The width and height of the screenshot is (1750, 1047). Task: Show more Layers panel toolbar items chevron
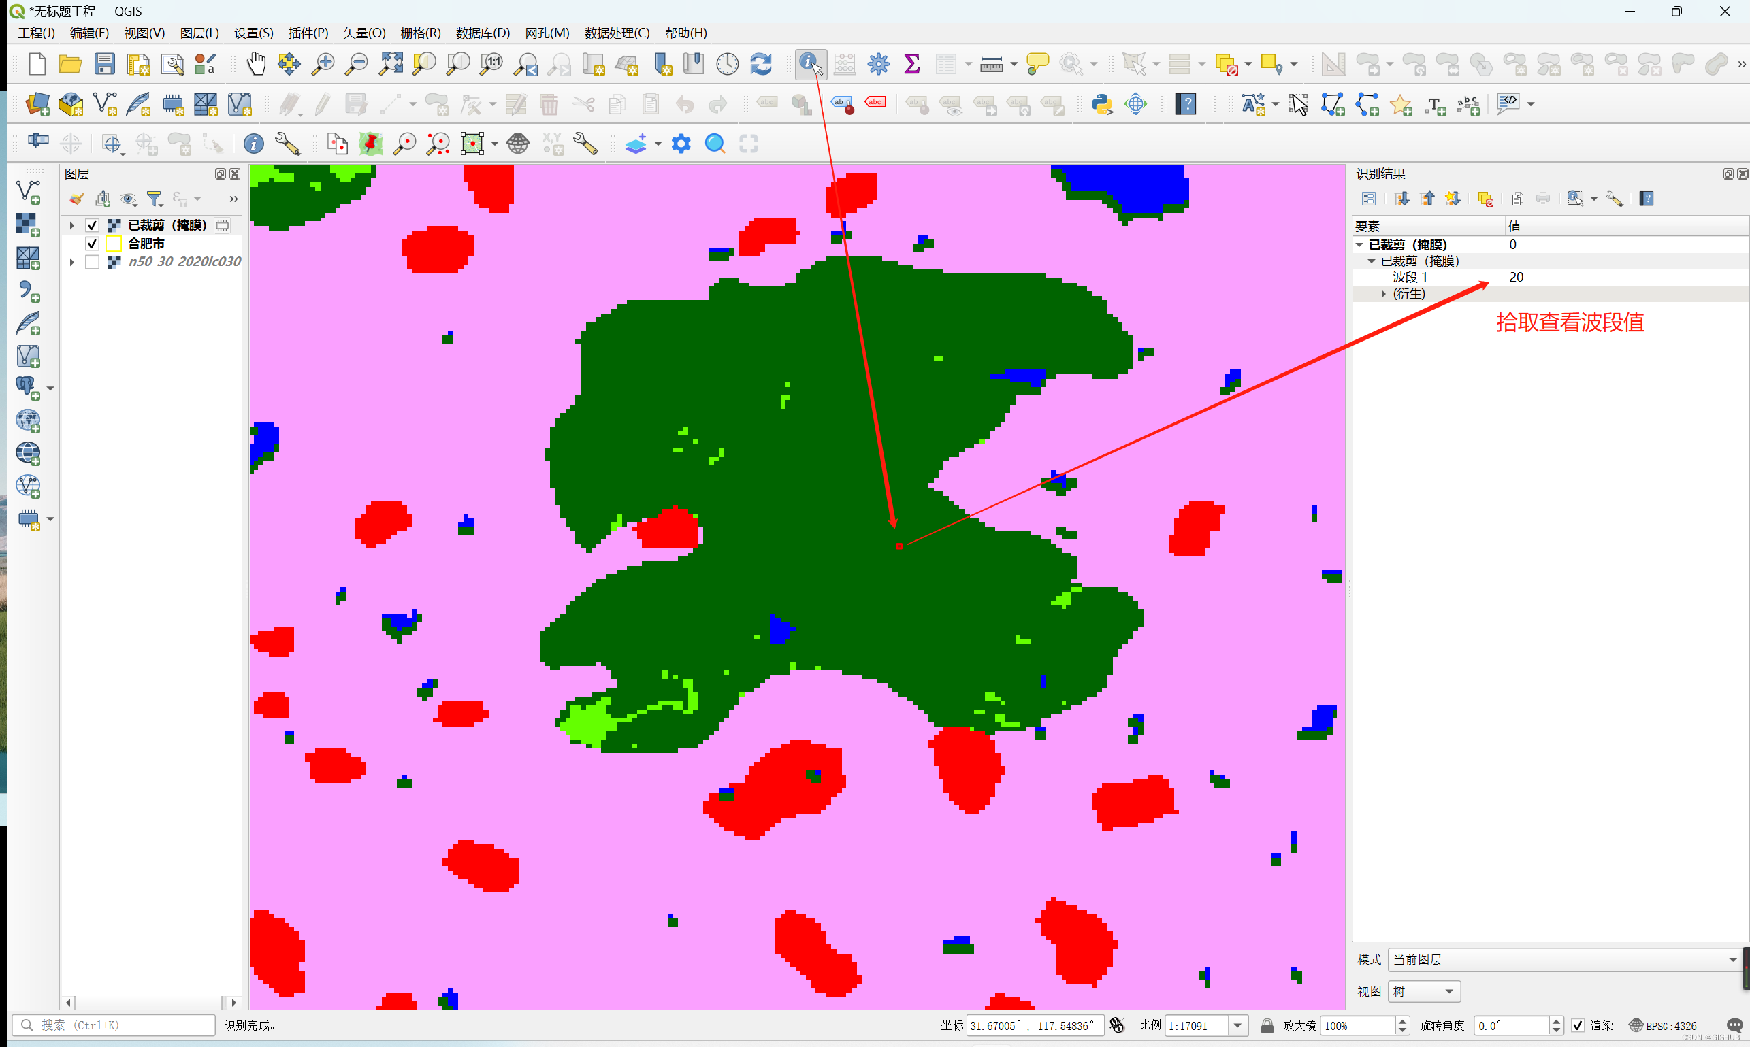coord(233,199)
